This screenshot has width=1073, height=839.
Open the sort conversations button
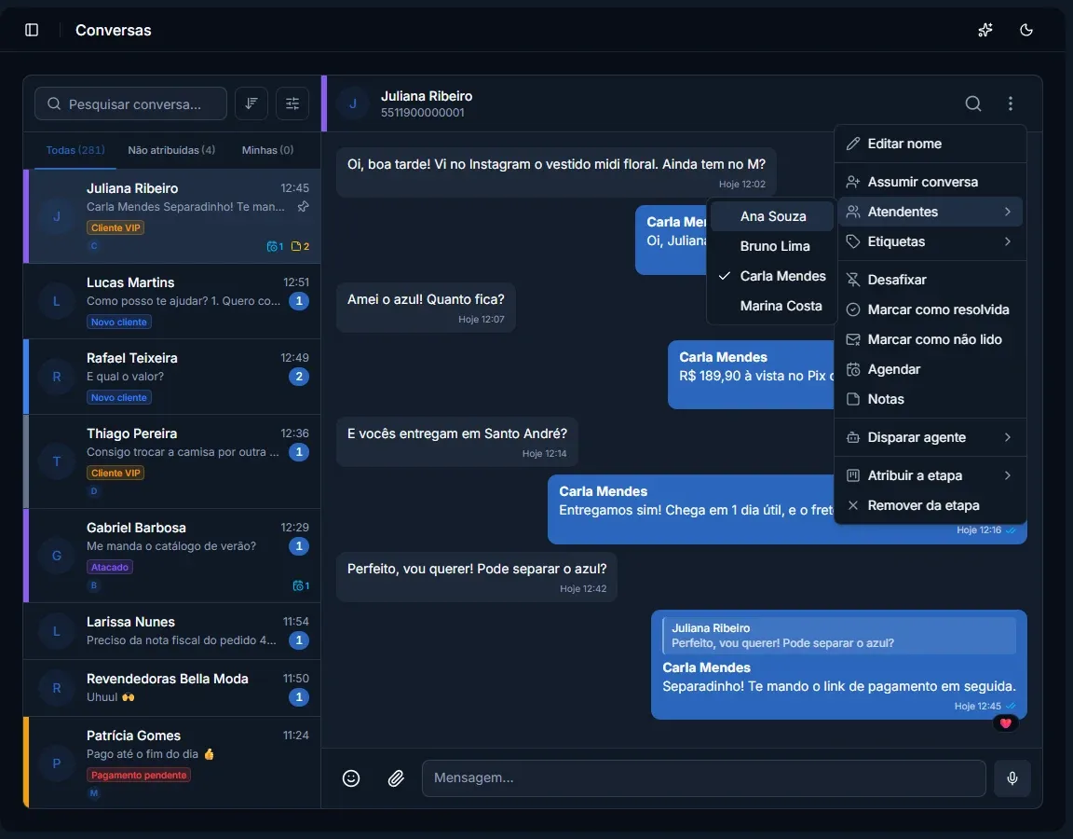(251, 103)
